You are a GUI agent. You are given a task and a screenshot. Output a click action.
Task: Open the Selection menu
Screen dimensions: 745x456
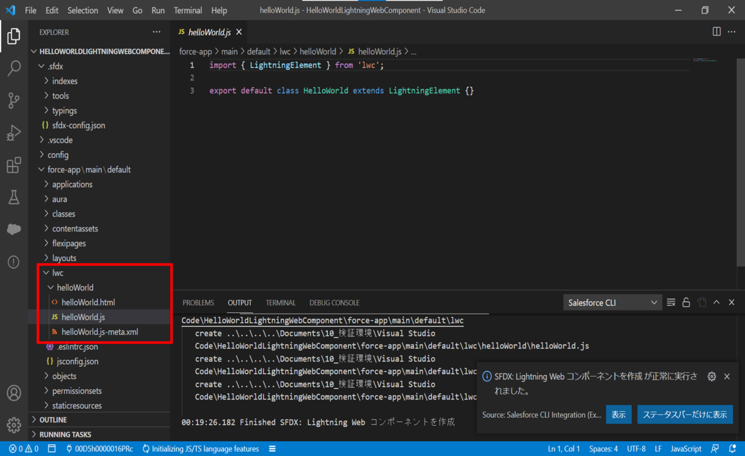[83, 10]
